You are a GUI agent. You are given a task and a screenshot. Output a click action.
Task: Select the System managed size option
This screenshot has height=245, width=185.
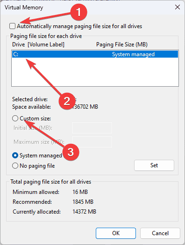[15, 156]
